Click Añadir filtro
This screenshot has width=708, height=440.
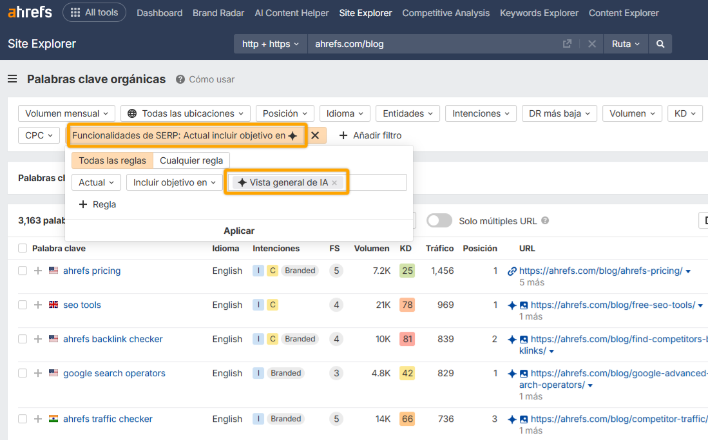click(x=370, y=135)
